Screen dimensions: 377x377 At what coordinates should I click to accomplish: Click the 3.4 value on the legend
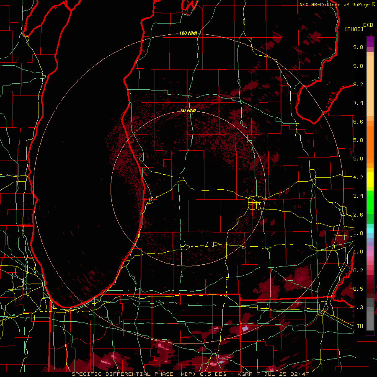pos(358,196)
